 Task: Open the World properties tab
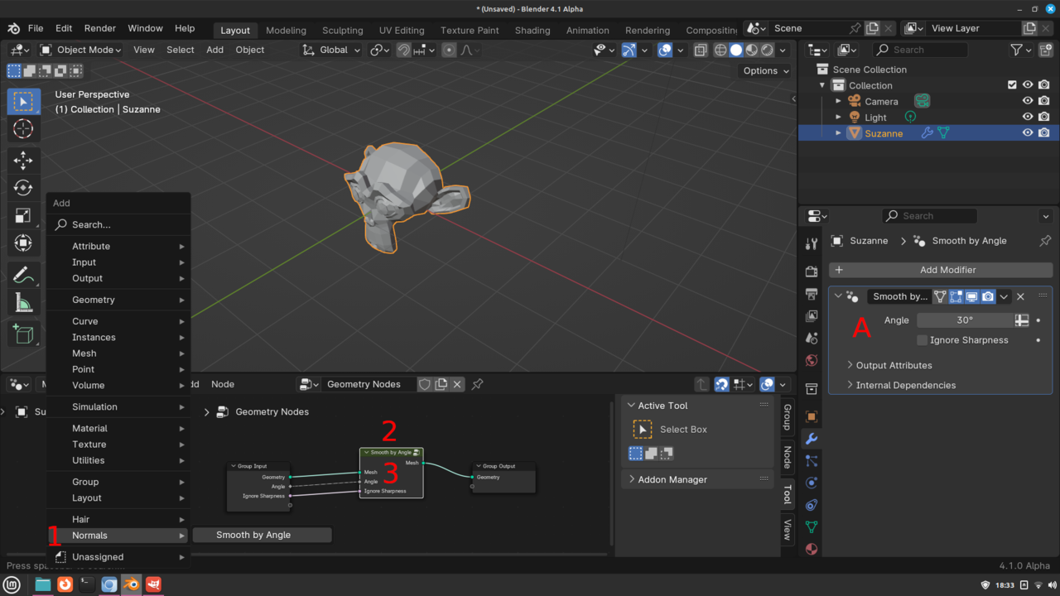point(812,361)
